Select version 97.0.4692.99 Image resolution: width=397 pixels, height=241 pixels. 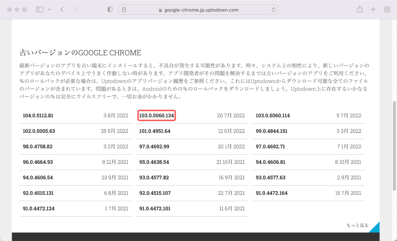point(154,147)
